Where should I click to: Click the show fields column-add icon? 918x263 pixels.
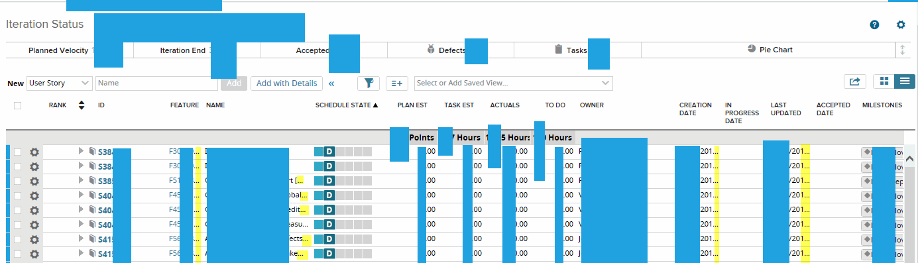[x=397, y=83]
